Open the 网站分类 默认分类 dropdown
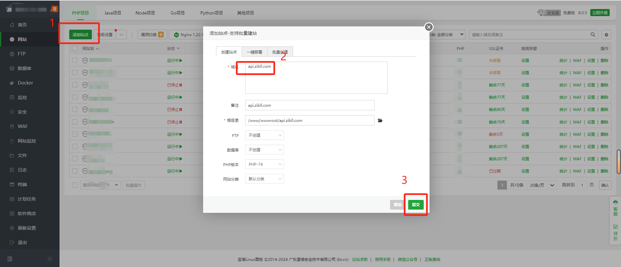The image size is (621, 267). (x=264, y=179)
